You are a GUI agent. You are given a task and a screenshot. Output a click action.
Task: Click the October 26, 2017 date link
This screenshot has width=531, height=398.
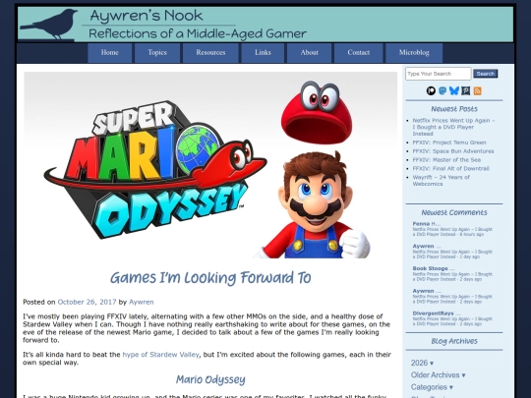point(87,302)
